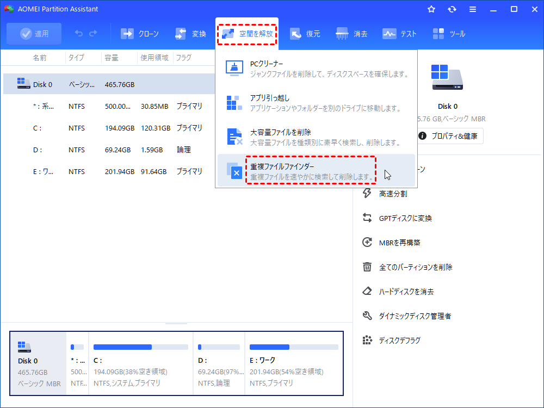Click the E: usage bar in disk map

[294, 347]
